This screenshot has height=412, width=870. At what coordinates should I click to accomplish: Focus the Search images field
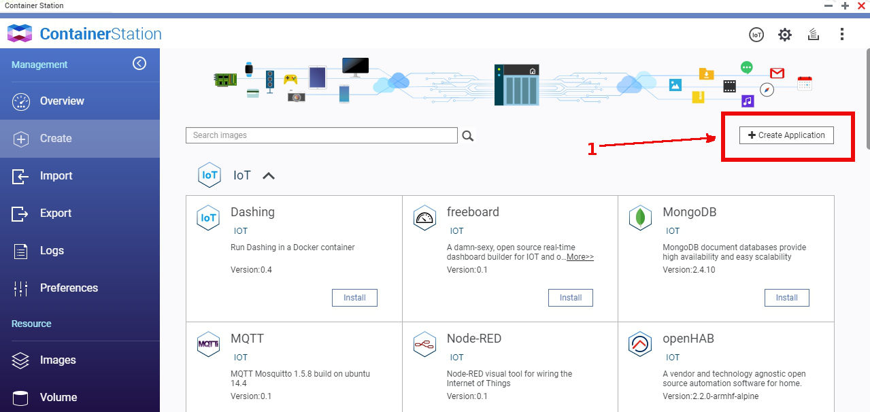(x=321, y=135)
